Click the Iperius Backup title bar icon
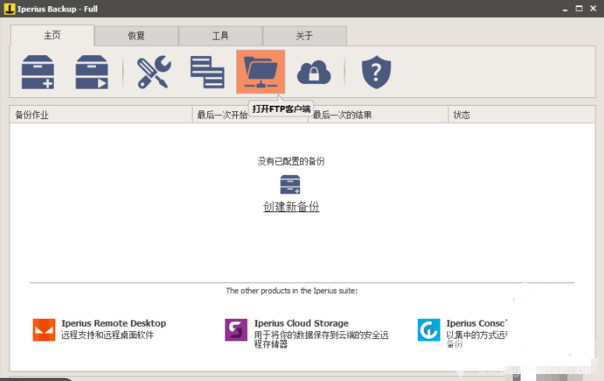Screen dimensions: 604x381 (x=9, y=9)
